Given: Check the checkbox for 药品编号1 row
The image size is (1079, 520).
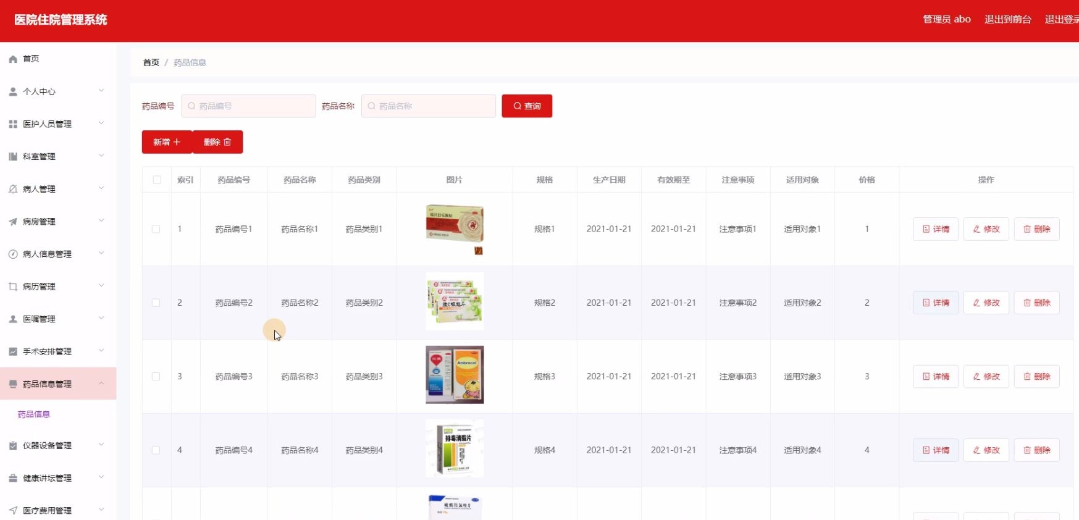Looking at the screenshot, I should click(x=156, y=229).
